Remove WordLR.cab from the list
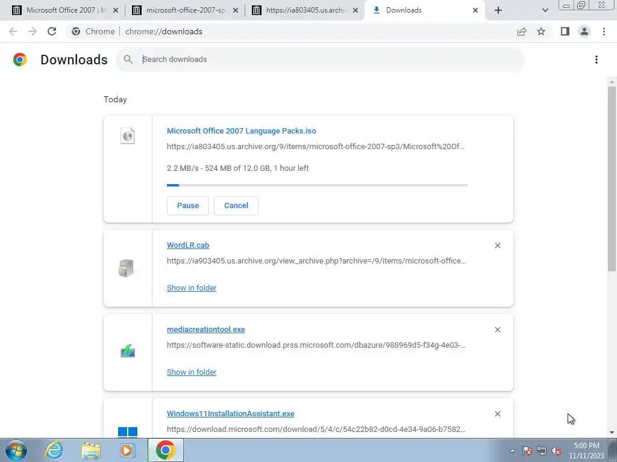 pos(497,245)
